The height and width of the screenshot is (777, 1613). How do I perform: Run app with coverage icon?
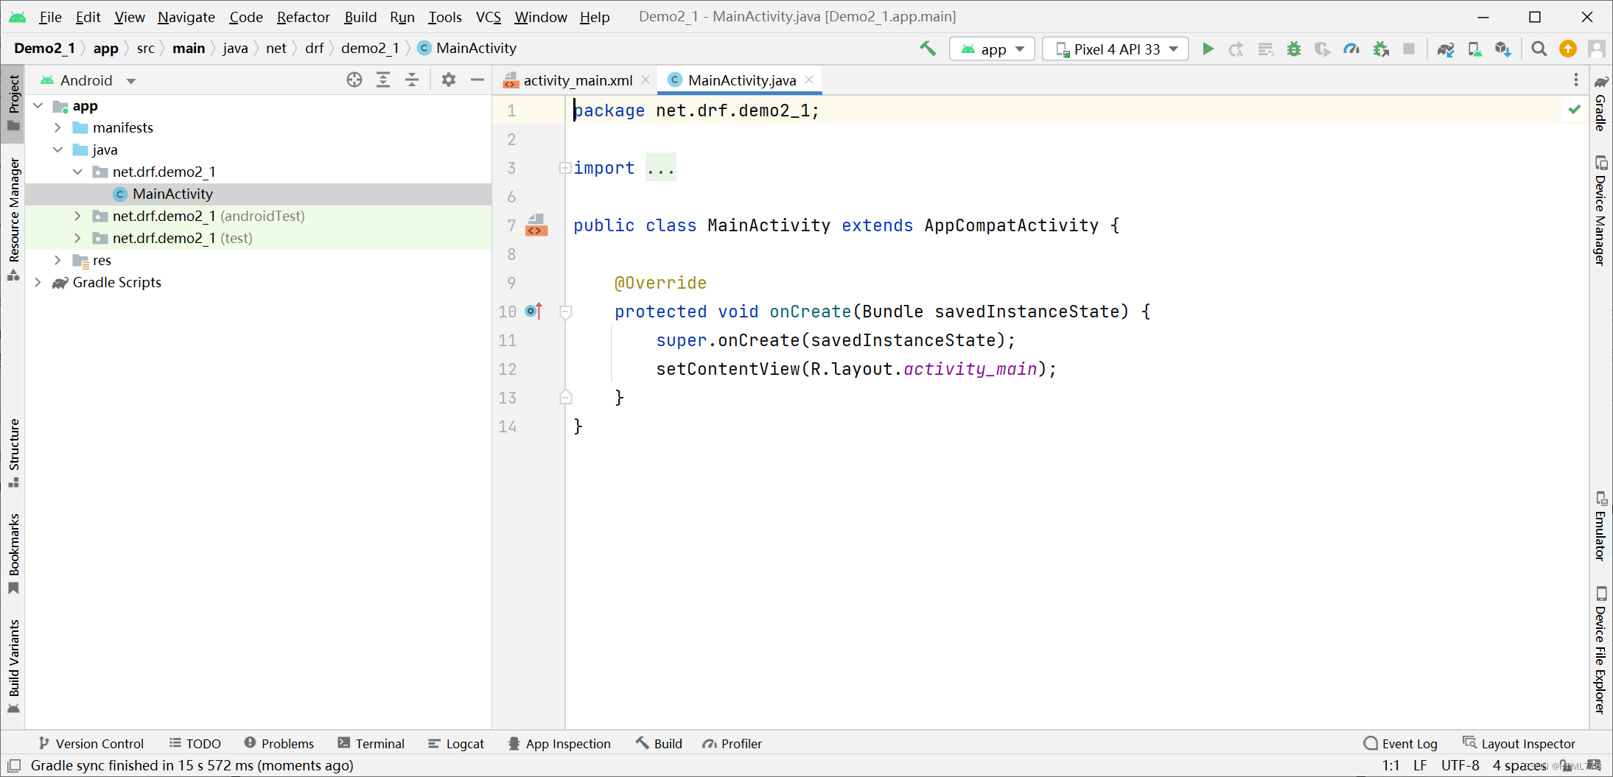coord(1323,49)
